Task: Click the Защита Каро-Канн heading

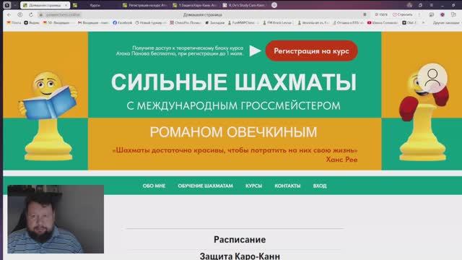Action: point(240,256)
